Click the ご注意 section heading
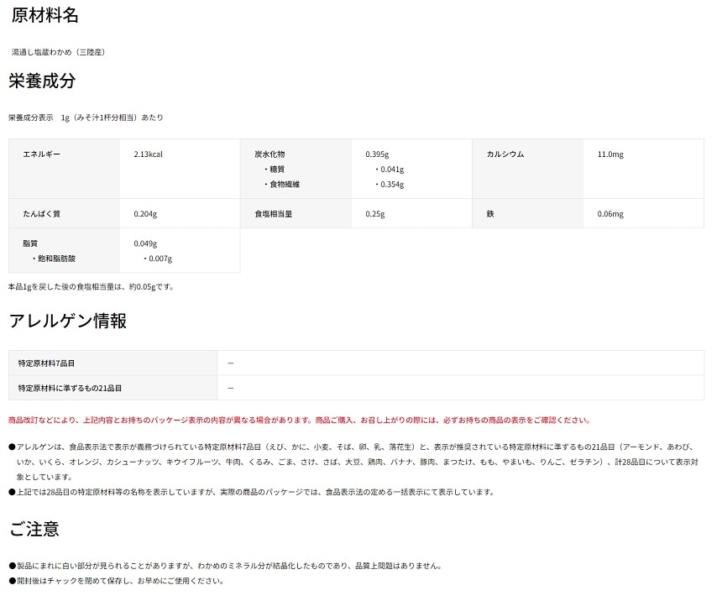This screenshot has width=722, height=601. (34, 530)
